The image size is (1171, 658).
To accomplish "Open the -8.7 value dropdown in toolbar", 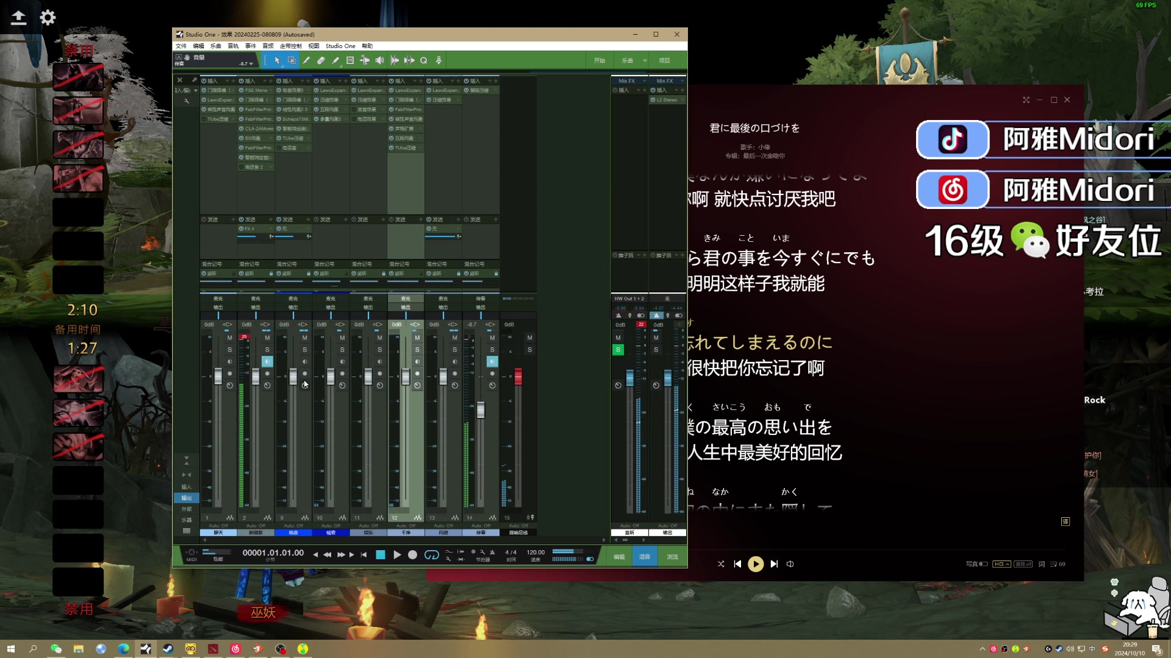I will tap(251, 63).
